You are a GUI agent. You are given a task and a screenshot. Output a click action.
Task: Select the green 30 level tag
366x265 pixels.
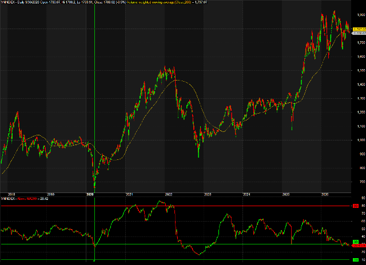(x=356, y=242)
